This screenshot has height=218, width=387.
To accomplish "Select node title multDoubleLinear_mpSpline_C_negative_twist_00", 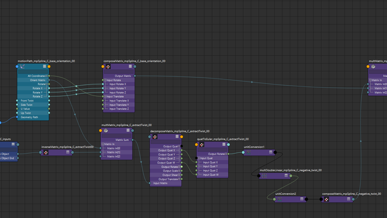I will click(x=291, y=171).
